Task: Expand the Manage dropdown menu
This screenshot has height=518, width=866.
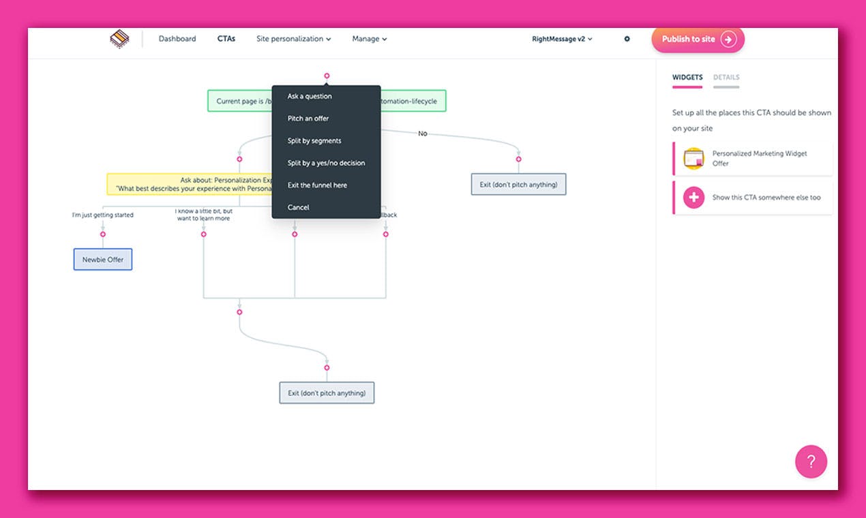Action: (x=370, y=39)
